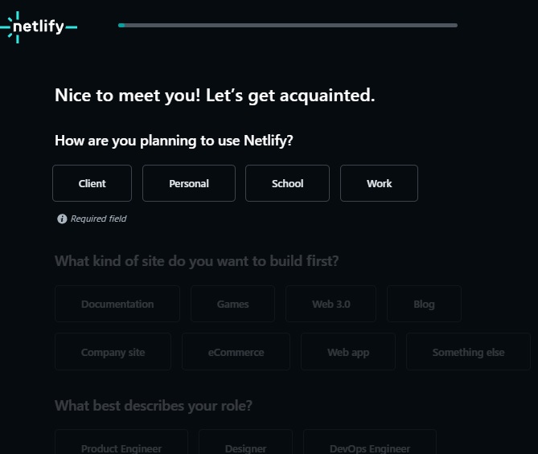Select Work as planned usage
538x454 pixels.
[x=379, y=183]
